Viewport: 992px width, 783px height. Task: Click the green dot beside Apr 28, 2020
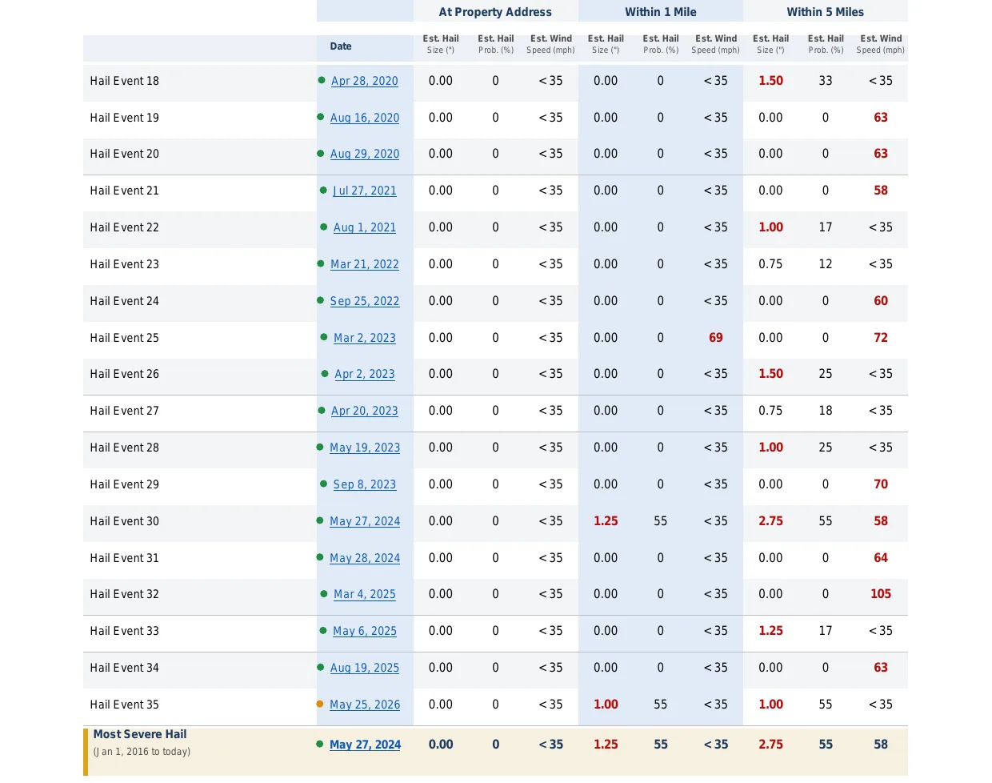322,80
